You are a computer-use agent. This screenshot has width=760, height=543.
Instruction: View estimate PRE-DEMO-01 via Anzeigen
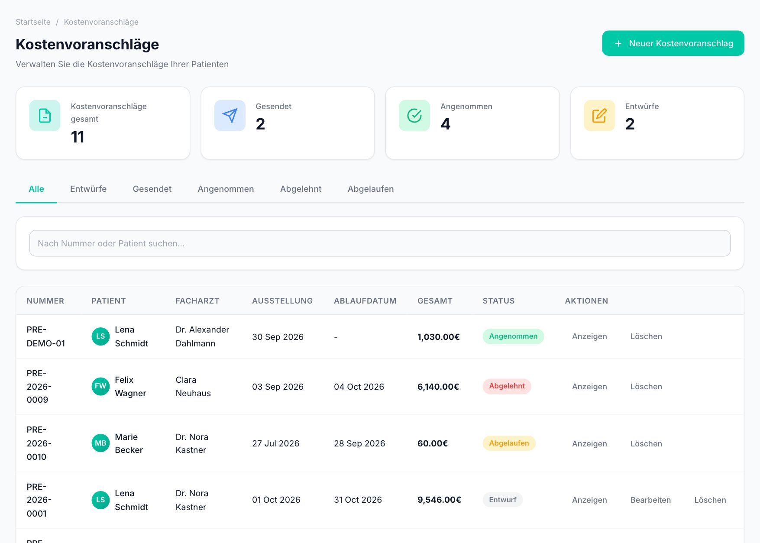pos(589,336)
